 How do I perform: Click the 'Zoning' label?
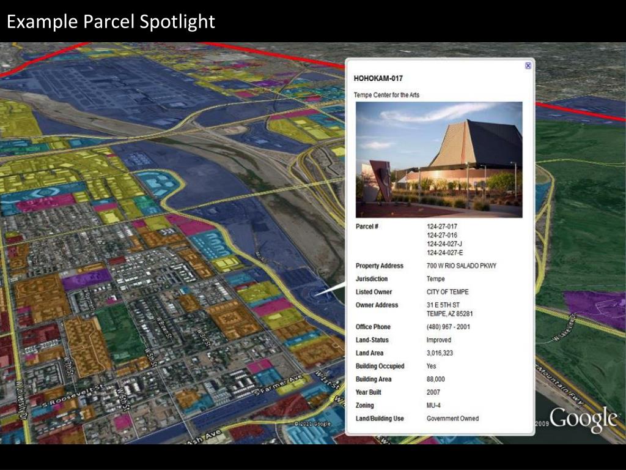pos(364,405)
